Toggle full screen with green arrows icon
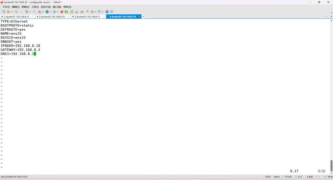The height and width of the screenshot is (180, 333). pos(72,12)
